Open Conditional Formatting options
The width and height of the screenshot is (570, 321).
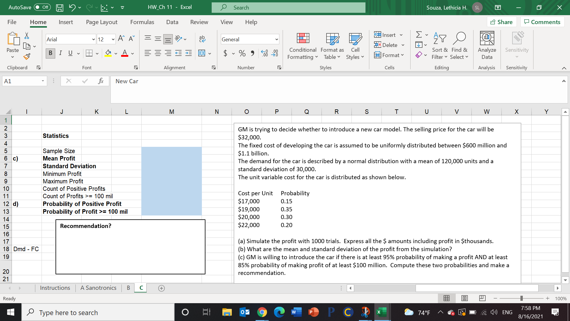pyautogui.click(x=302, y=46)
